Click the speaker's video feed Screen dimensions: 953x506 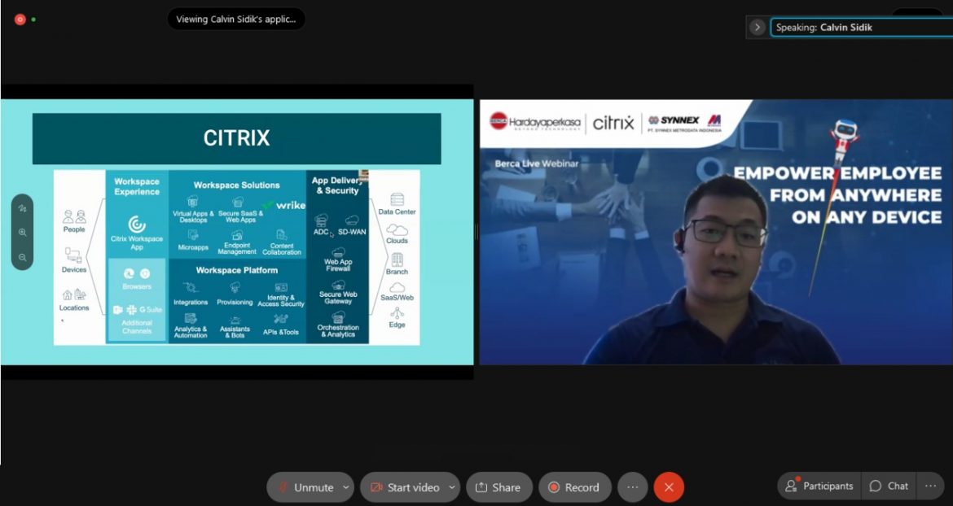[716, 232]
